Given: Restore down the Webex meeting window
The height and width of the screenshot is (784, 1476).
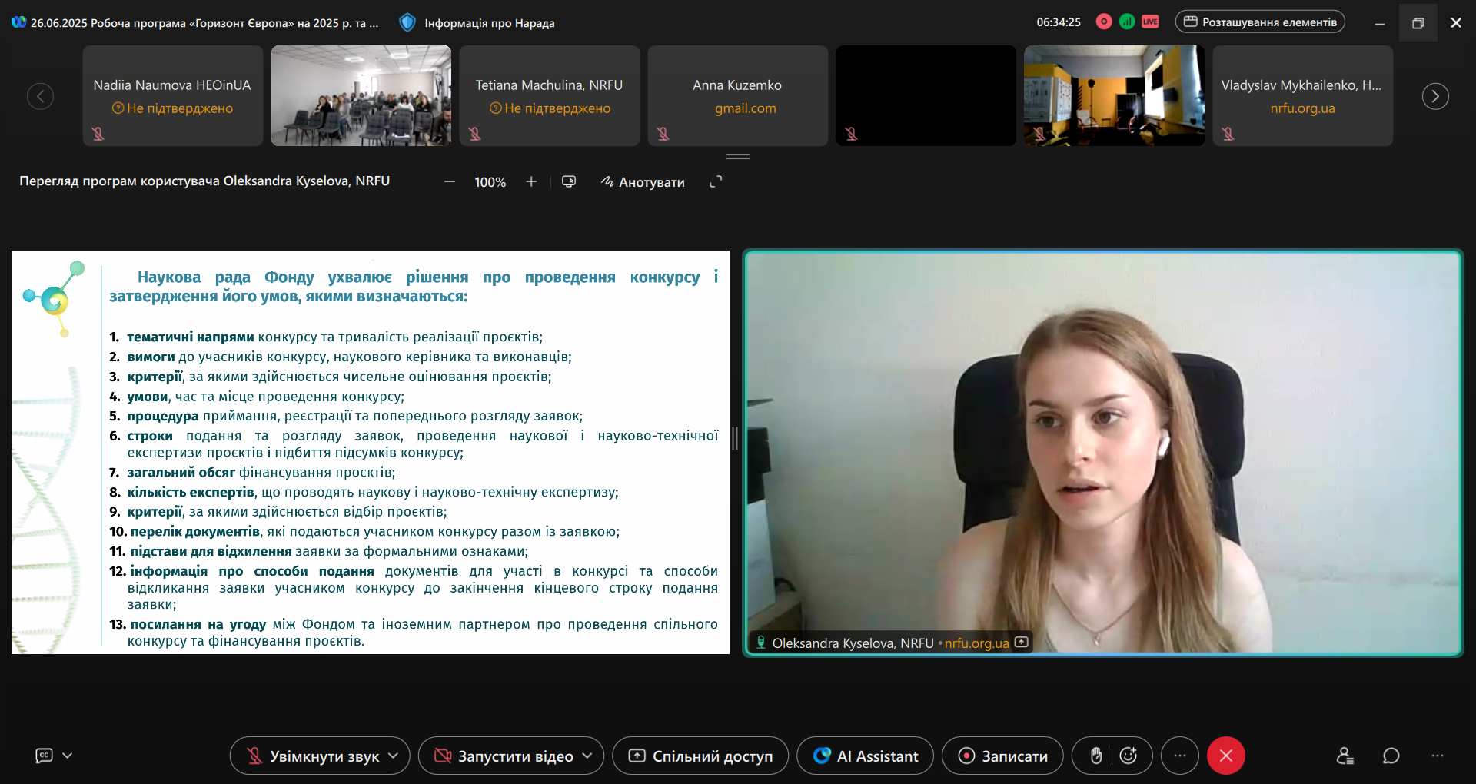Looking at the screenshot, I should click(x=1418, y=23).
